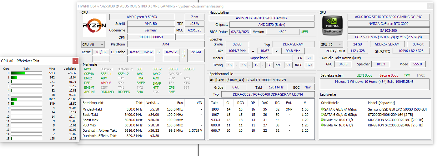Click the BIOS version 4602 field
Screen dimensions: 437x156
point(283,32)
